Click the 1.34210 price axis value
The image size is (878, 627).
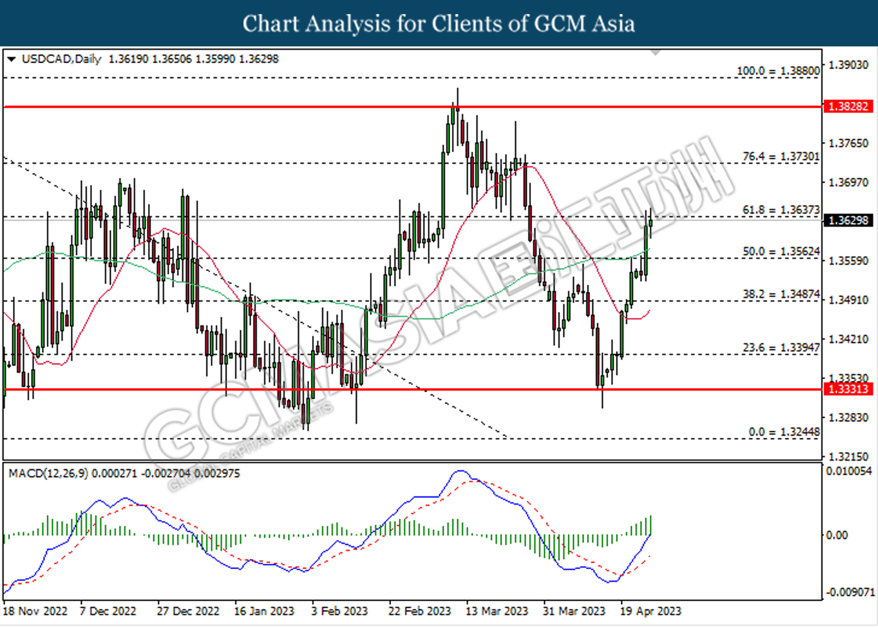point(849,339)
